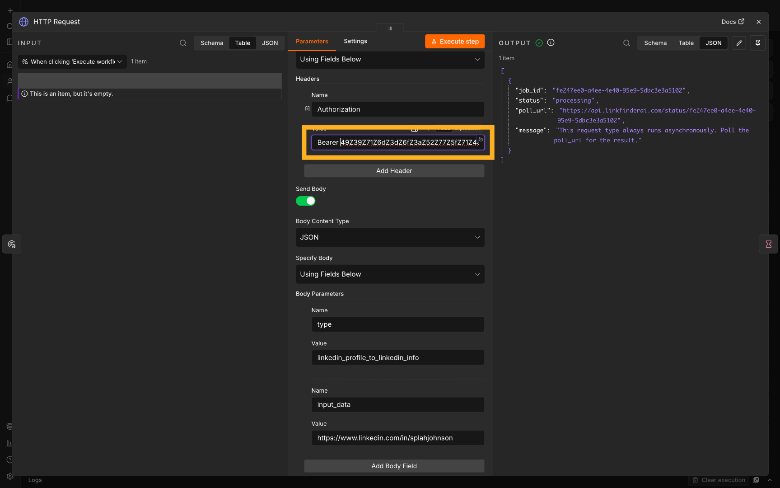This screenshot has height=488, width=780.
Task: Click the poll_url value in output
Action: (x=656, y=115)
